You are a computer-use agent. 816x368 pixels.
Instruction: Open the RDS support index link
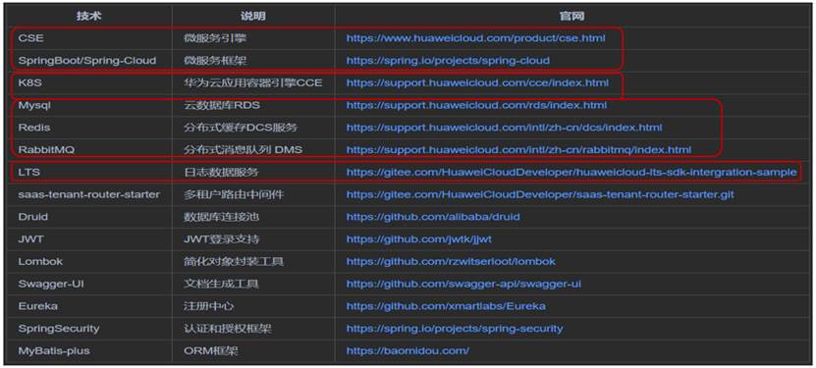tap(476, 106)
